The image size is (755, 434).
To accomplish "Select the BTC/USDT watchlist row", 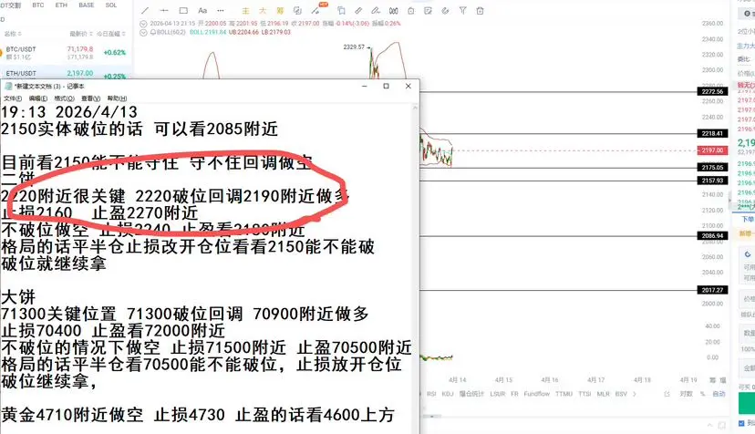I will [x=66, y=53].
